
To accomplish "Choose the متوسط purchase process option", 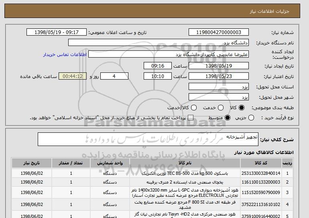I will pyautogui.click(x=228, y=118).
